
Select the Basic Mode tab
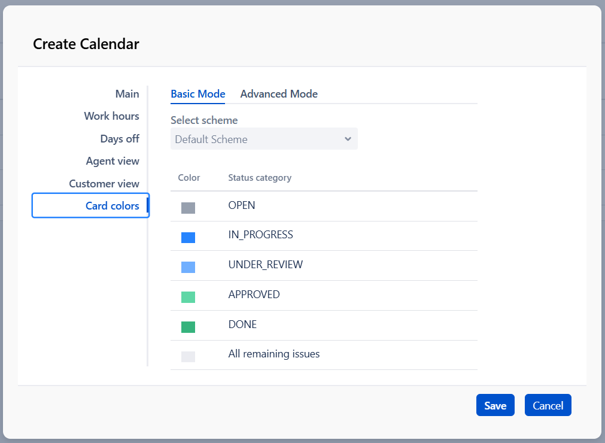[197, 94]
